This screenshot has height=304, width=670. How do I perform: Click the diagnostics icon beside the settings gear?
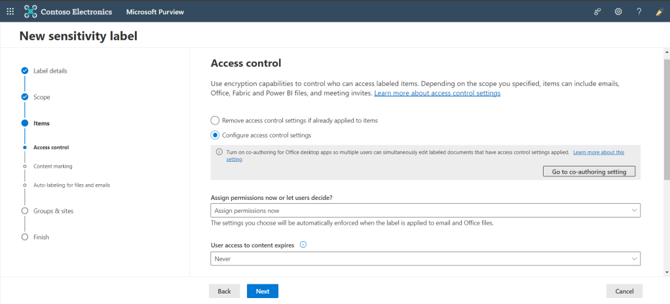pyautogui.click(x=598, y=12)
